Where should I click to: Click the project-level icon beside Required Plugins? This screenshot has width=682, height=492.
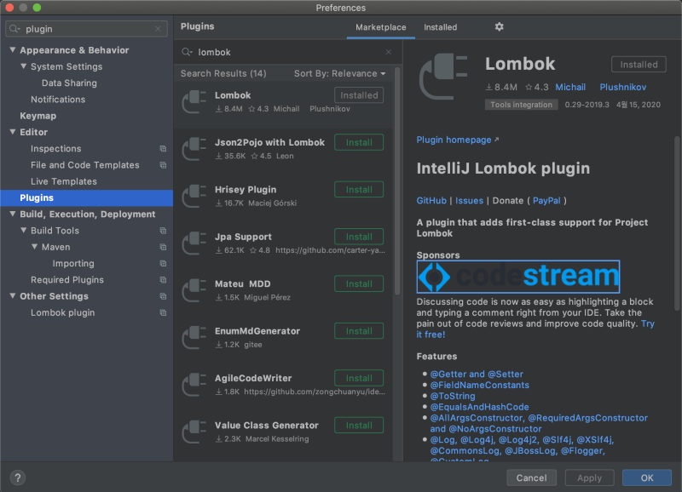tap(163, 280)
